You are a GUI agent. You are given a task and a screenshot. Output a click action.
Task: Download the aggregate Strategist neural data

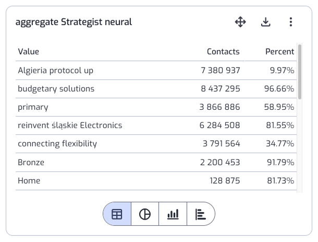tap(265, 22)
